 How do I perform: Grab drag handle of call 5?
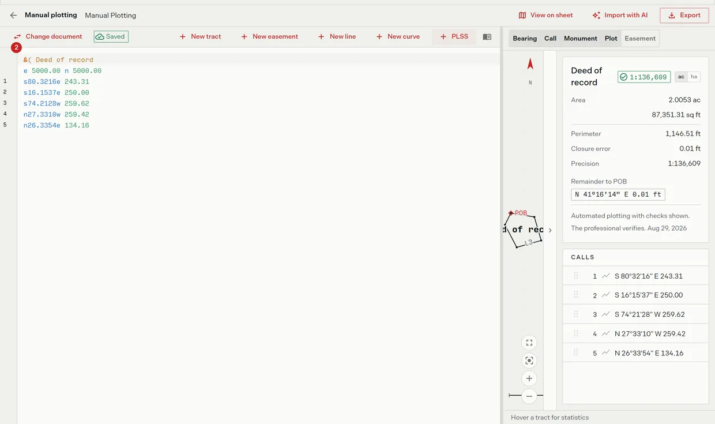click(x=575, y=352)
